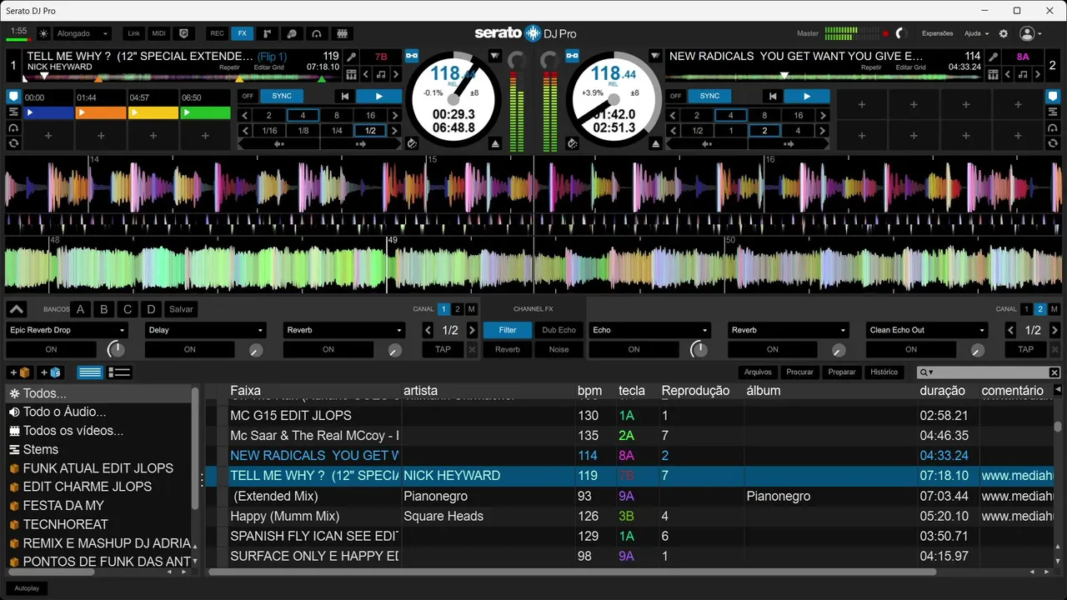Select deck 1 saved loops tab icon
Screen dimensions: 1067x600
(13, 143)
